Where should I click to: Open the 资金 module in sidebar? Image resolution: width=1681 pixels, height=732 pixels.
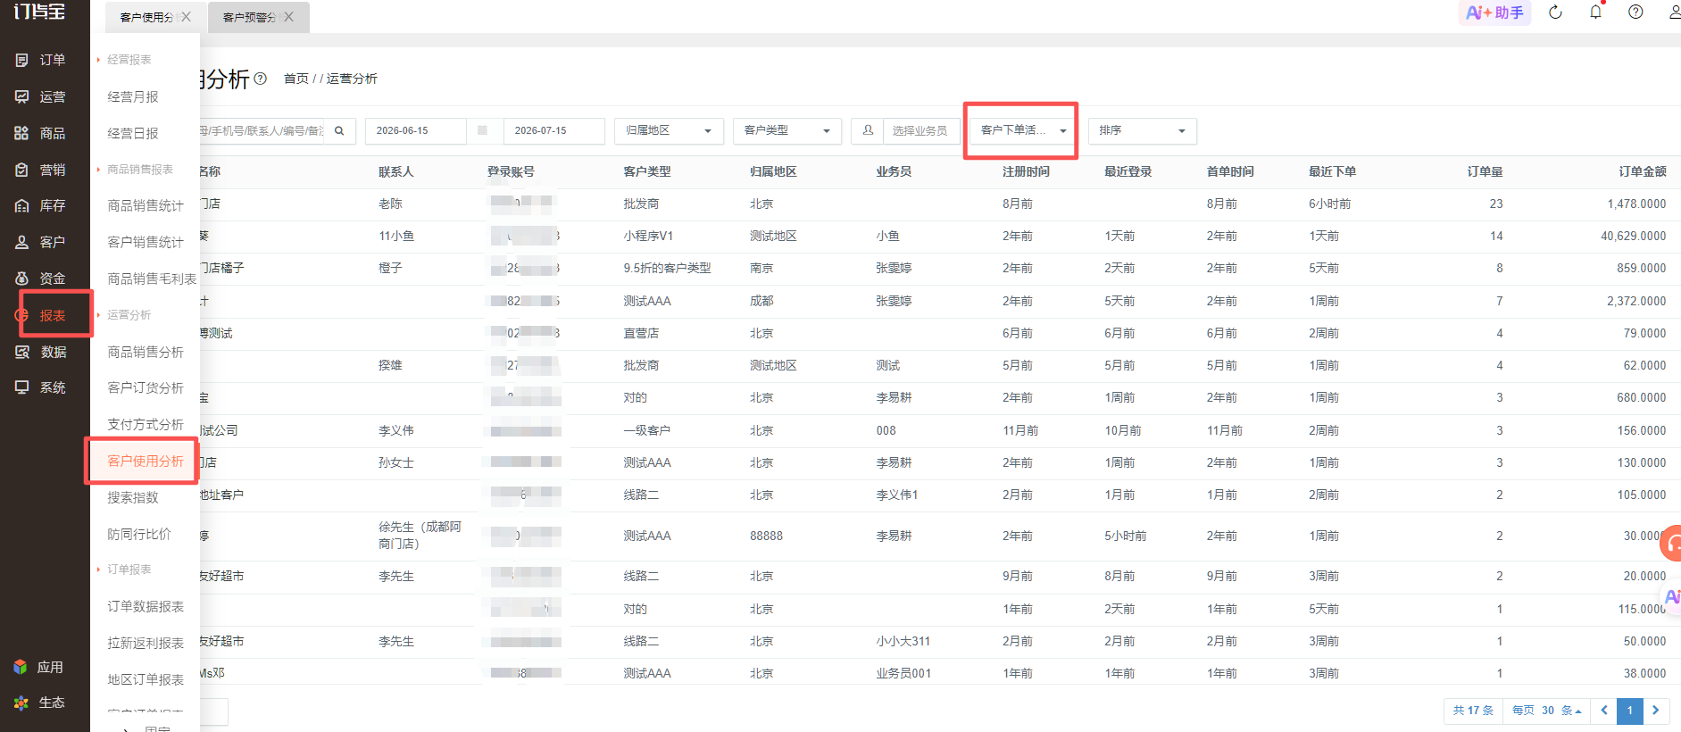(41, 279)
